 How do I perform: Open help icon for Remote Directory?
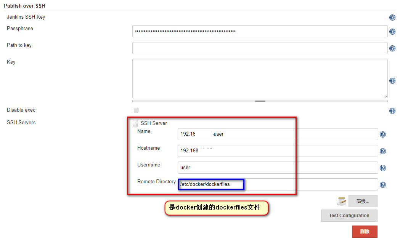tap(383, 185)
